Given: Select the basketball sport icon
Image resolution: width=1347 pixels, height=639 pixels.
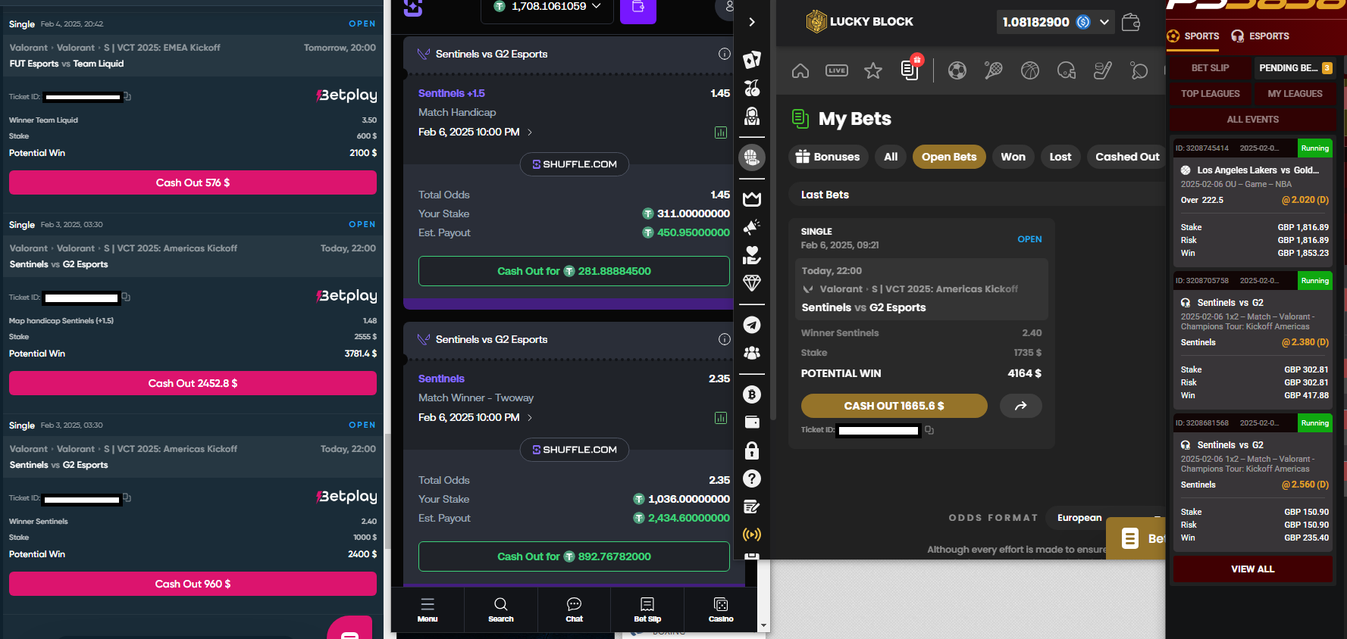Looking at the screenshot, I should point(1030,71).
